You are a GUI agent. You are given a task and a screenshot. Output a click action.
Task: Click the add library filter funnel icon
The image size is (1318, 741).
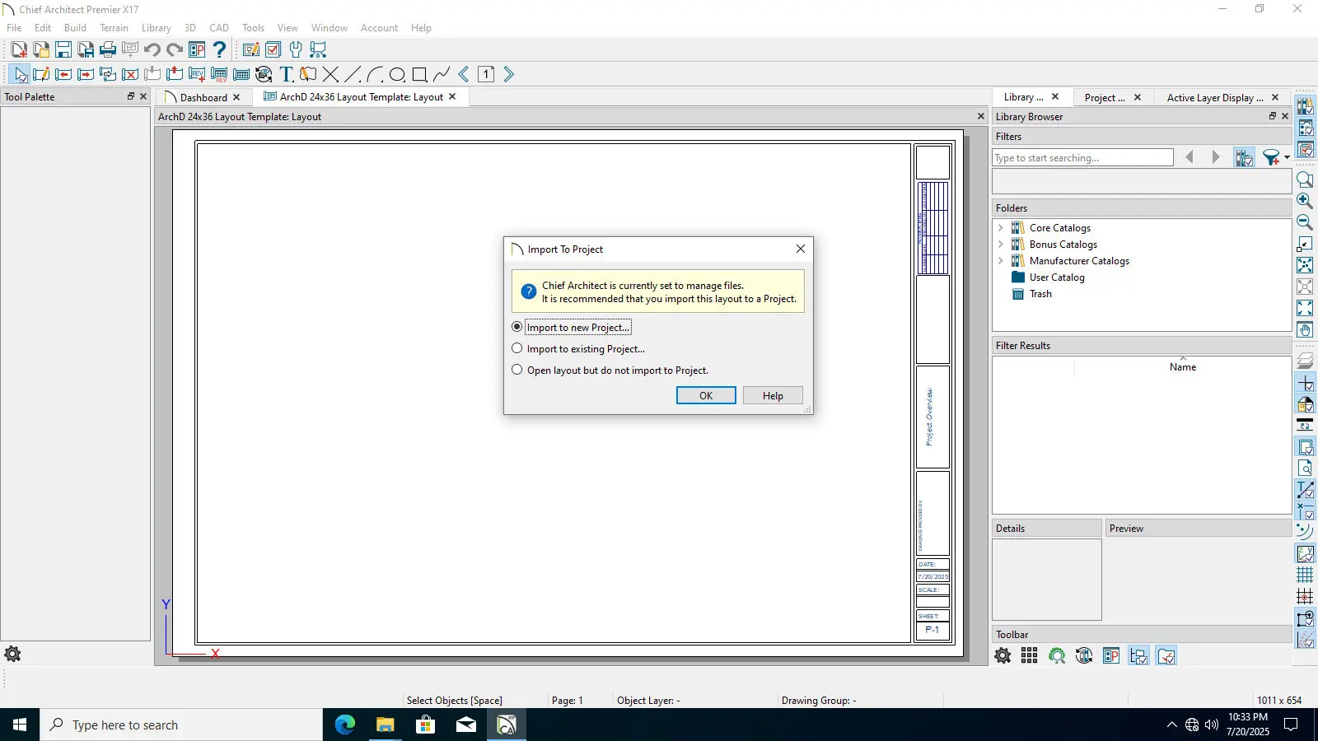pyautogui.click(x=1271, y=157)
